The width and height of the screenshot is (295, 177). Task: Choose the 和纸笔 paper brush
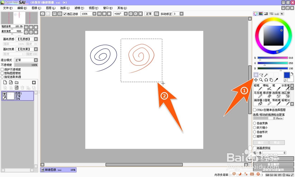276,102
